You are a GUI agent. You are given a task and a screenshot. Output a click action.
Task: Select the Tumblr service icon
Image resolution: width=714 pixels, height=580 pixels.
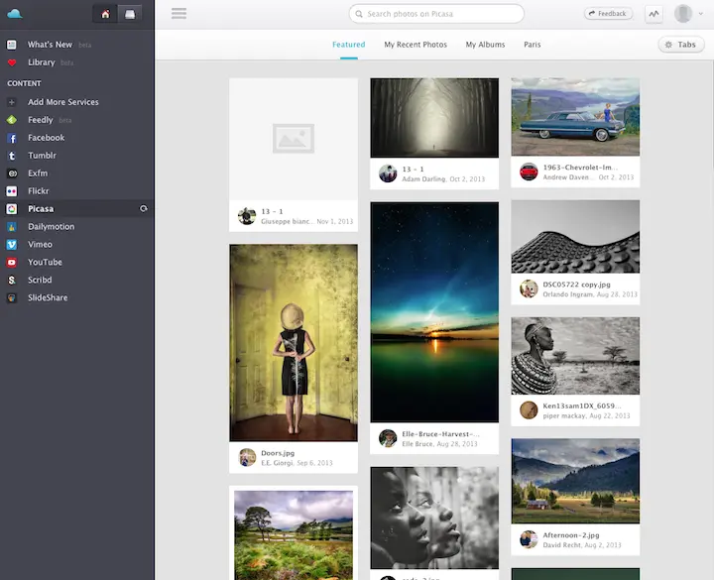coord(12,156)
